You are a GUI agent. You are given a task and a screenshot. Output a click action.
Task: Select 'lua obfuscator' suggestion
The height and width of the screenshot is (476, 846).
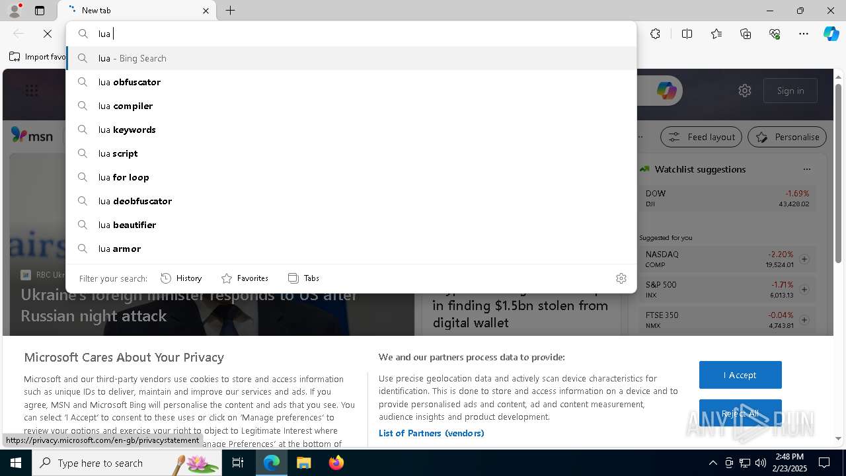coord(351,82)
